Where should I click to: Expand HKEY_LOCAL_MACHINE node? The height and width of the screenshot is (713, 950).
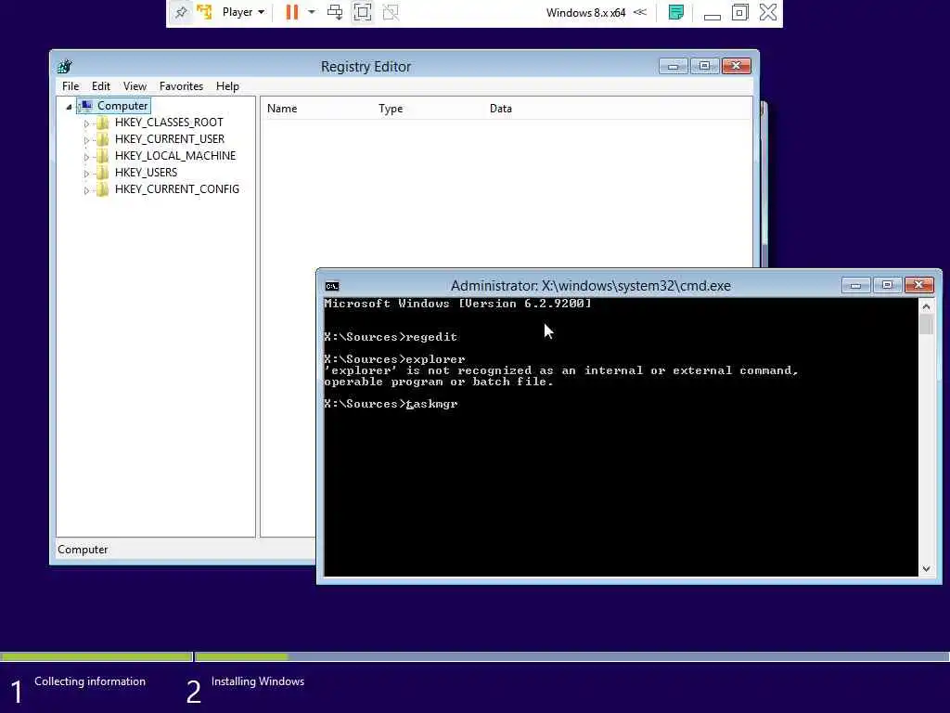point(86,157)
